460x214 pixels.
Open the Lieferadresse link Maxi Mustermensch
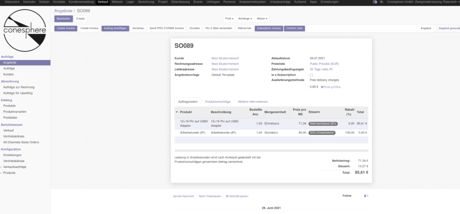click(225, 69)
